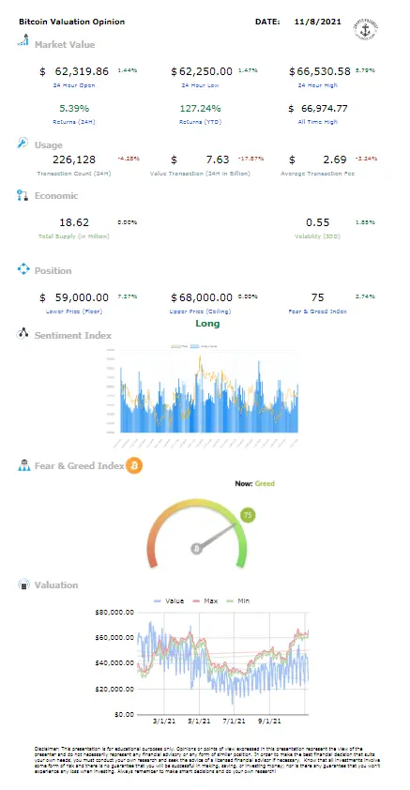The image size is (410, 790).
Task: Click the 24 Hour Open label
Action: tap(74, 85)
